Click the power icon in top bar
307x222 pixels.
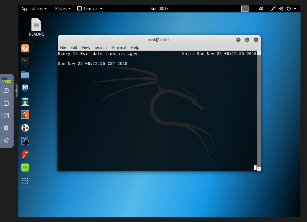coord(289,9)
